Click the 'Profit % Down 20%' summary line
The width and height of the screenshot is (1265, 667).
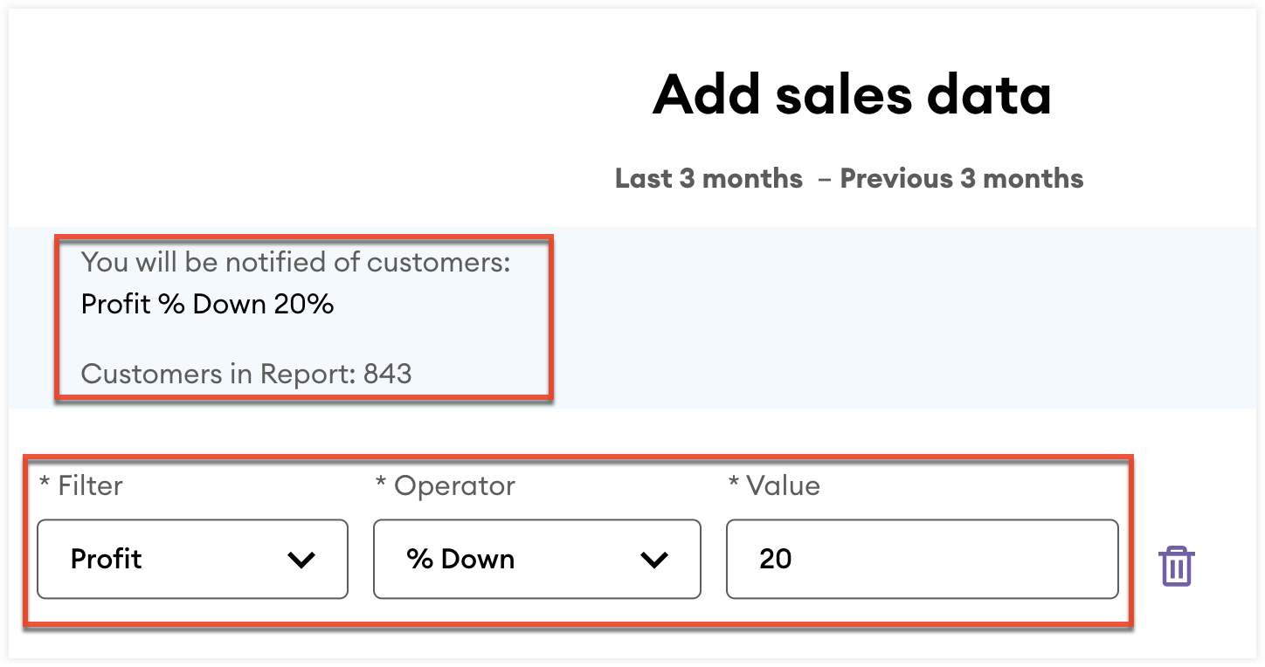pyautogui.click(x=207, y=304)
